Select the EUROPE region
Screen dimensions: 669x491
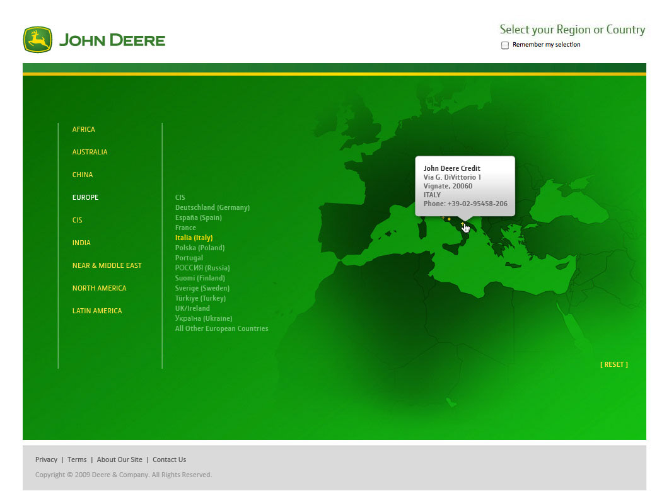click(85, 197)
